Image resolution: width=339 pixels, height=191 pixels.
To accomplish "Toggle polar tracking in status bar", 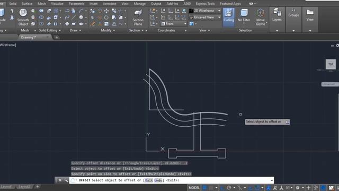I will 229,187.
